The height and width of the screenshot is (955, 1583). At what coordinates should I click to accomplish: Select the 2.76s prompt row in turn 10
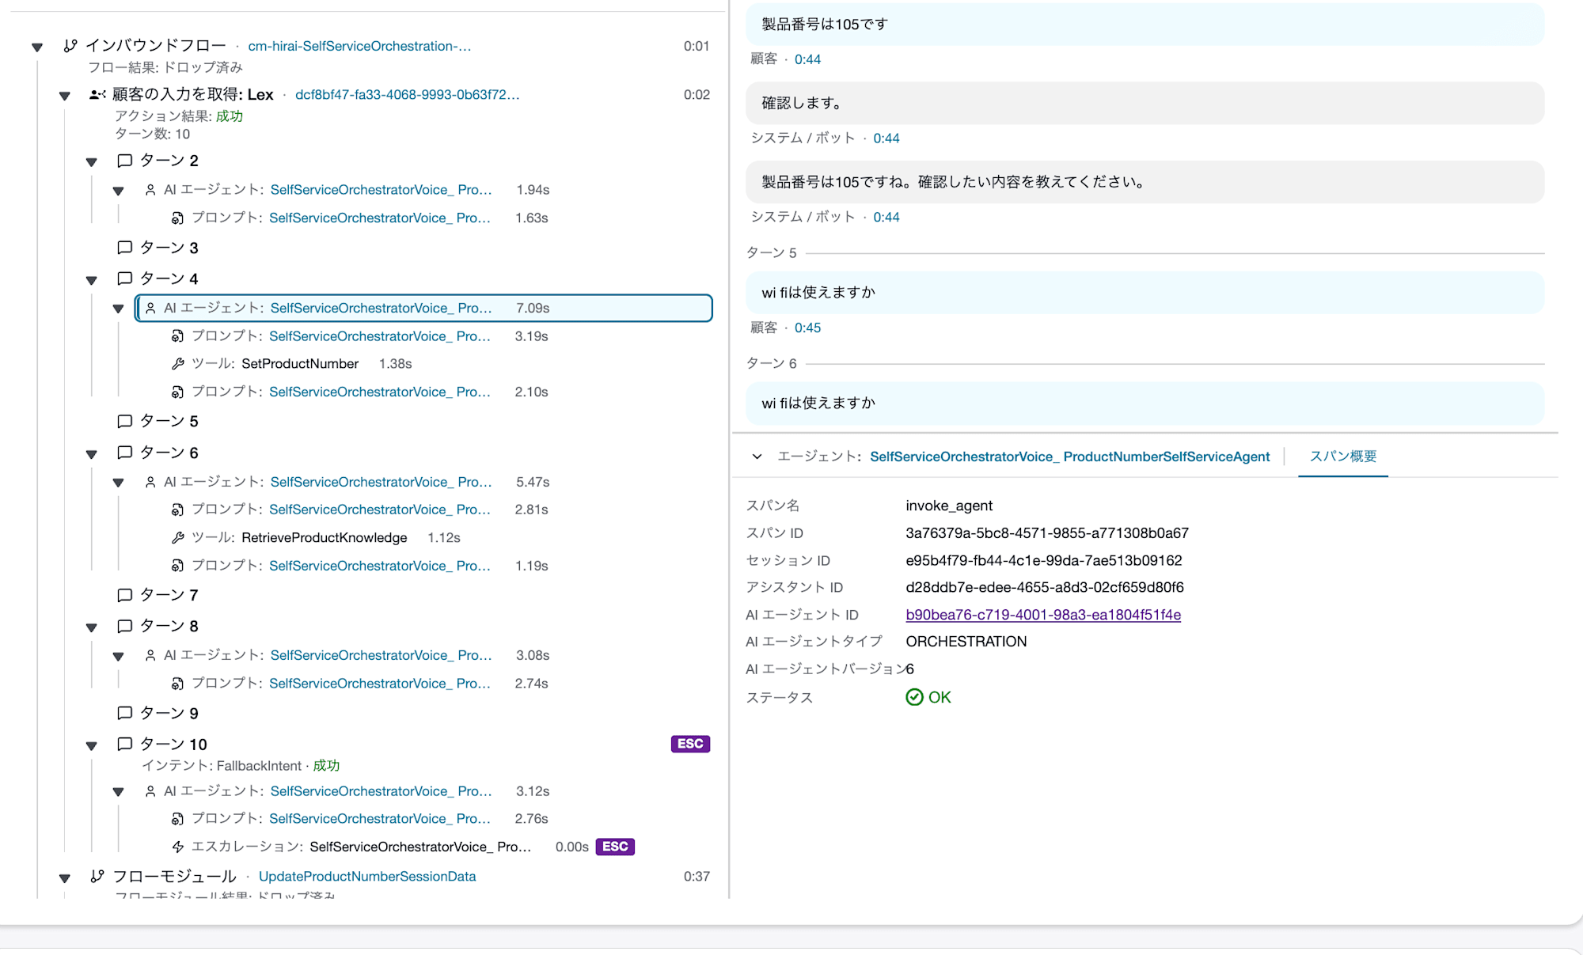pyautogui.click(x=359, y=819)
